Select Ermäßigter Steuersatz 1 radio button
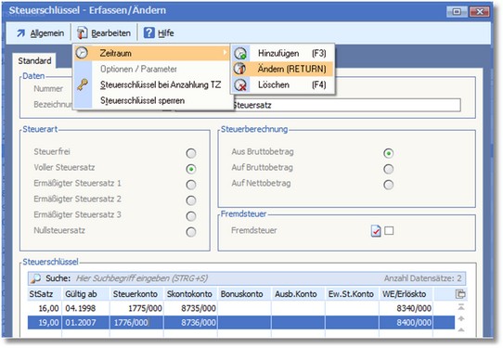Image resolution: width=503 pixels, height=348 pixels. (191, 185)
